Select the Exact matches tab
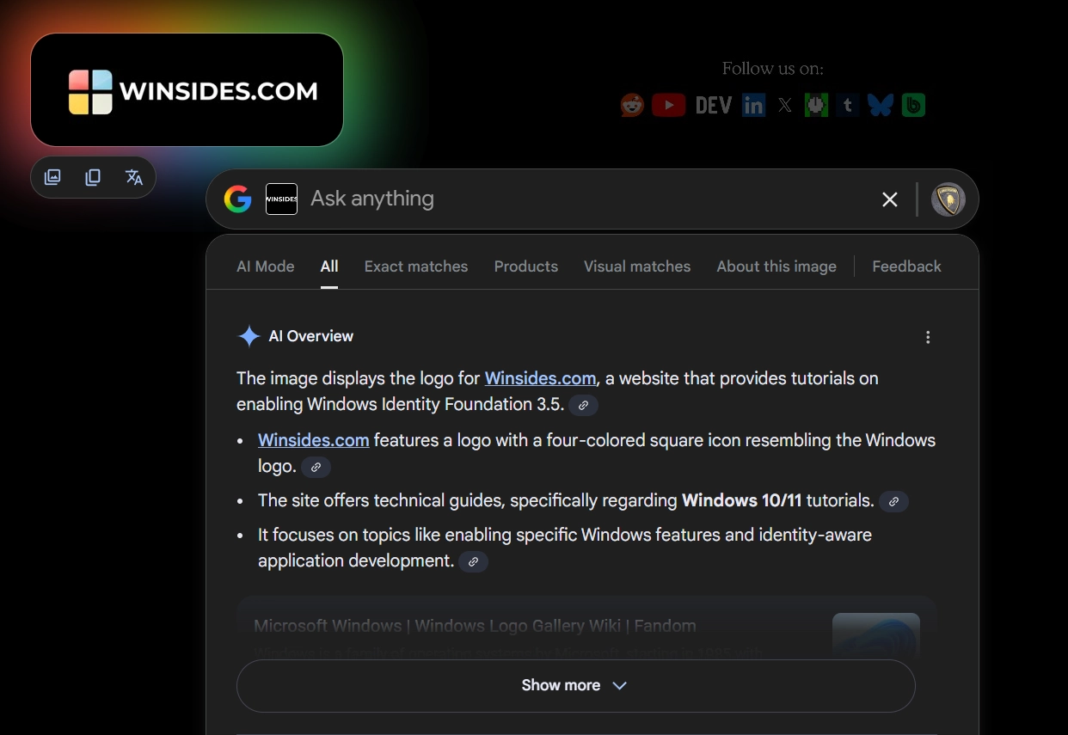 coord(416,266)
